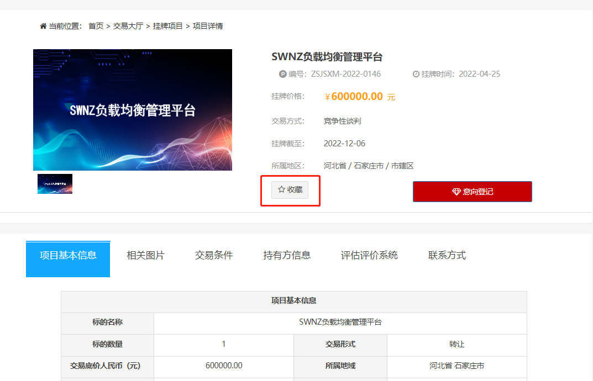
Task: Click the clock icon beside 挂牌时间
Action: point(416,74)
